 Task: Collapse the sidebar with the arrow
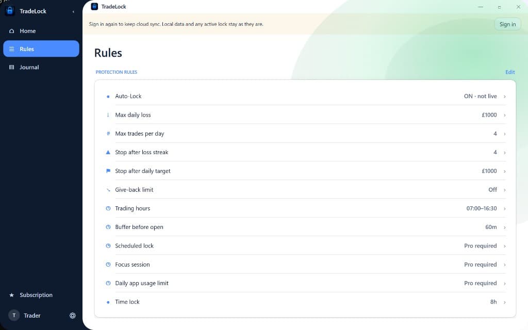[73, 12]
